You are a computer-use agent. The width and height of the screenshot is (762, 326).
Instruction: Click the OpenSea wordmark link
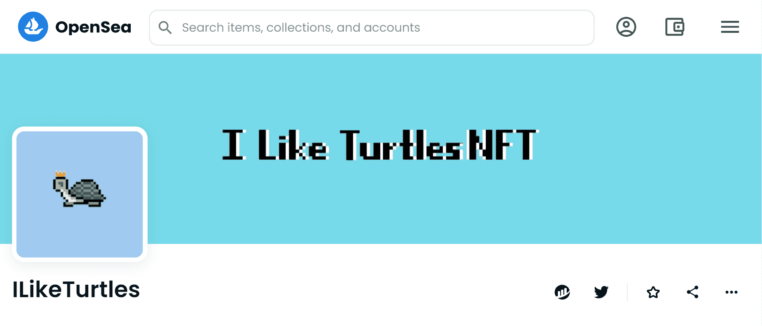(93, 26)
